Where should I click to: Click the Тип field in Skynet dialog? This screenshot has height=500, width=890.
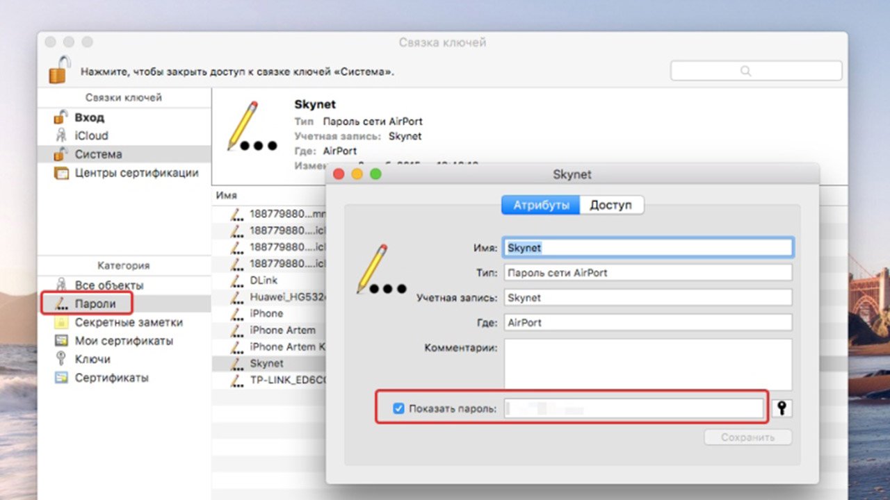coord(648,273)
